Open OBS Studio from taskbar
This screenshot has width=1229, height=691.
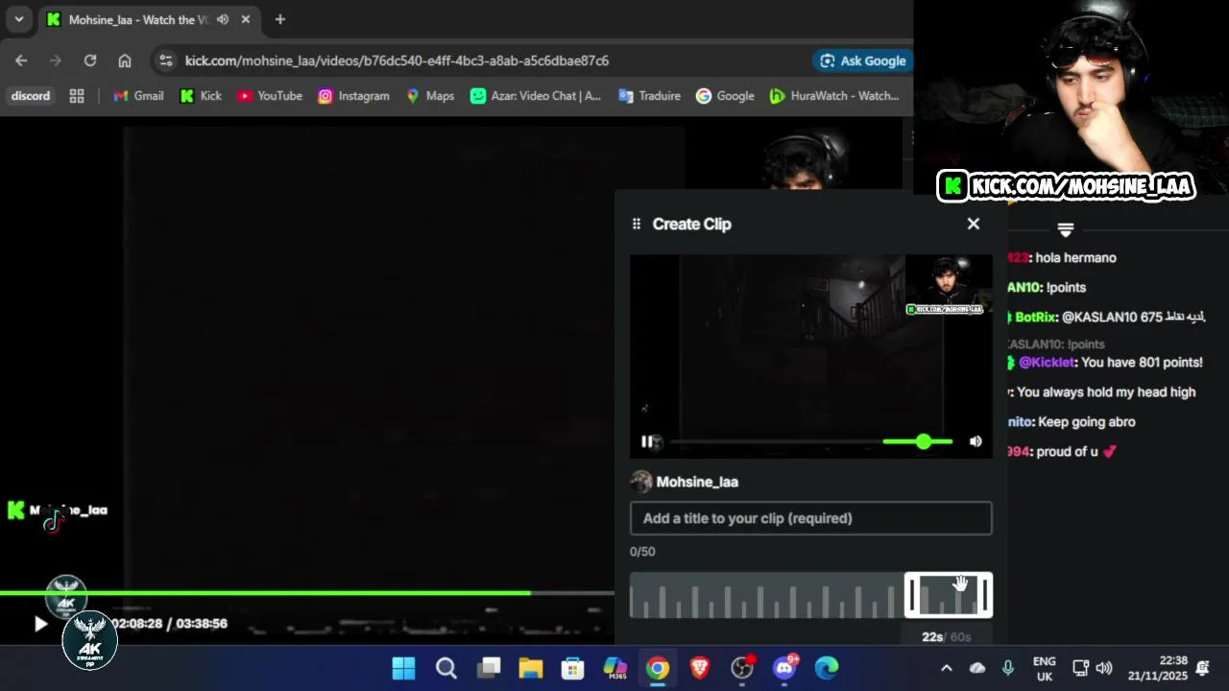742,667
